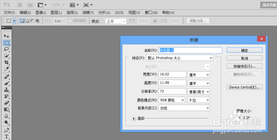Select the Type tool
Image resolution: width=277 pixels, height=140 pixels.
coord(7,137)
